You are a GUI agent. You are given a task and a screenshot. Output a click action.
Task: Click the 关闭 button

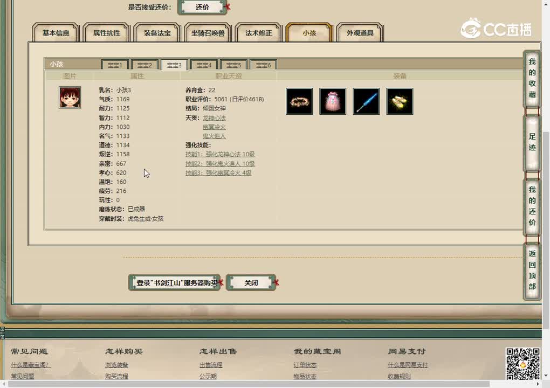coord(251,282)
